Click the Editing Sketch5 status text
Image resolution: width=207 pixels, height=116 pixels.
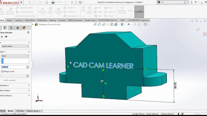coord(168,114)
